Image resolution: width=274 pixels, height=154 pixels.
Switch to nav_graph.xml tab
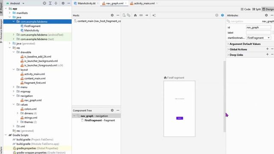[113, 3]
